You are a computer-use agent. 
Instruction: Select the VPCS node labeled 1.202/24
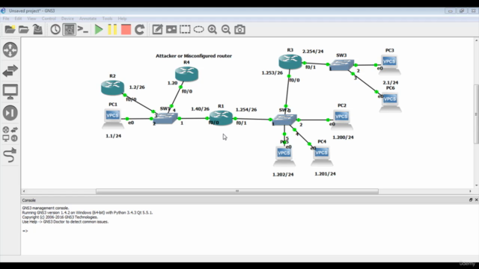(x=284, y=156)
